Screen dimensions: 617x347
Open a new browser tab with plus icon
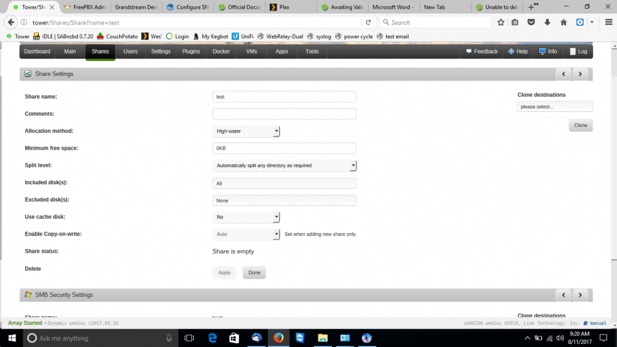point(532,7)
